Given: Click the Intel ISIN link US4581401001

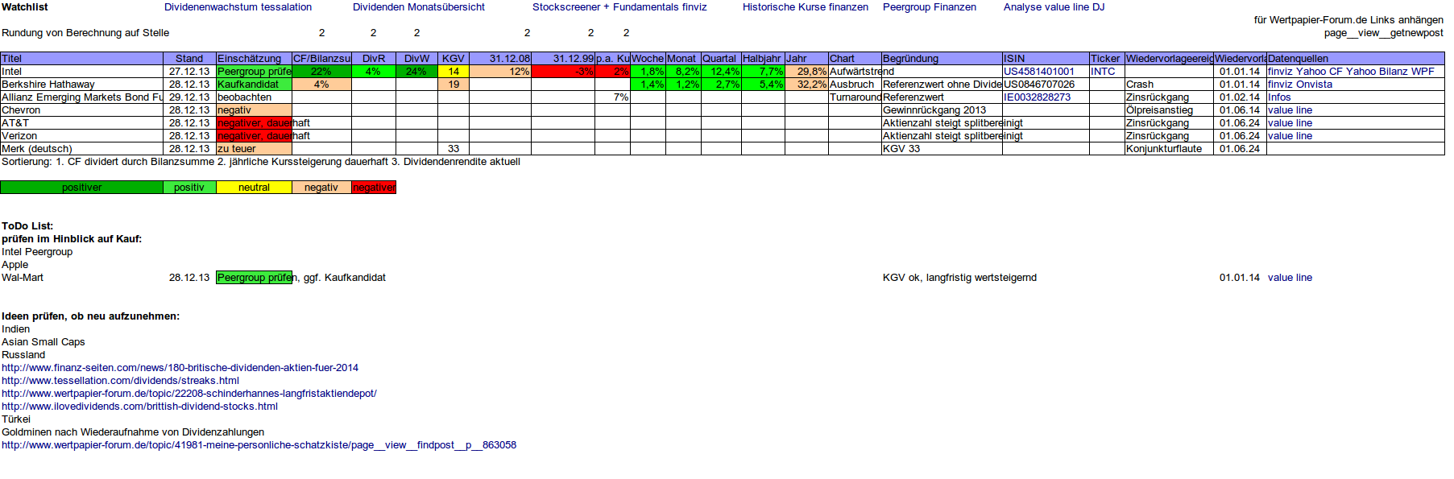Looking at the screenshot, I should (1039, 72).
